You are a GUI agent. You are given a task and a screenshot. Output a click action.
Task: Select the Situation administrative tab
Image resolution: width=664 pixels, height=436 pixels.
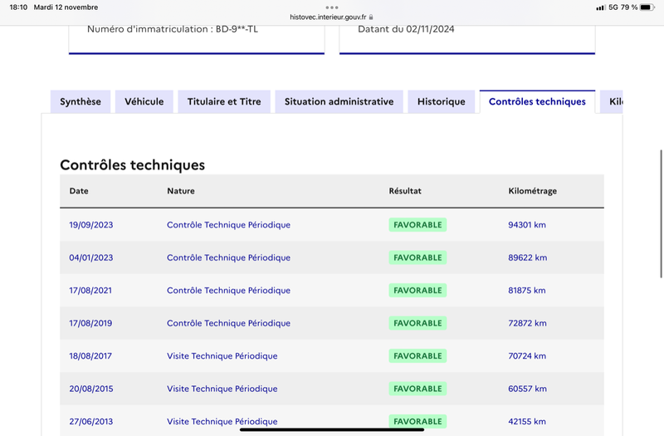point(339,101)
